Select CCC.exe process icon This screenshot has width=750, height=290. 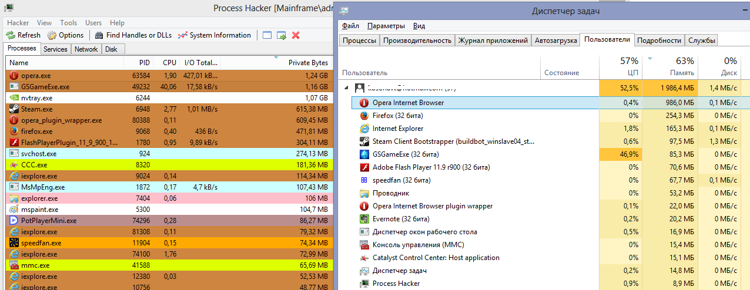coord(14,164)
